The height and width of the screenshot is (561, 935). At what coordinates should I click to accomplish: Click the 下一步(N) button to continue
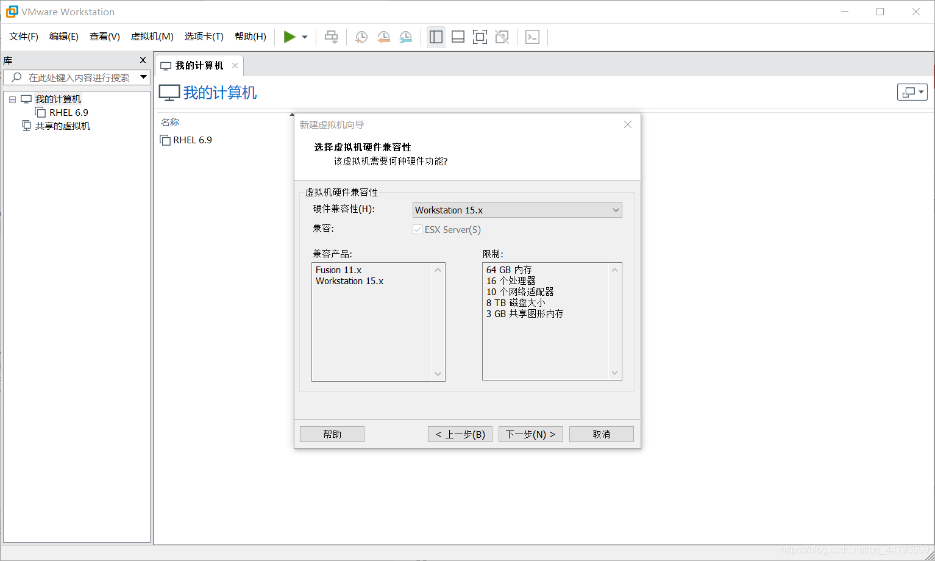[530, 434]
